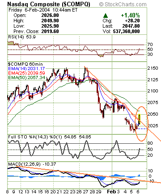Select the High value 2049.90

point(50,21)
